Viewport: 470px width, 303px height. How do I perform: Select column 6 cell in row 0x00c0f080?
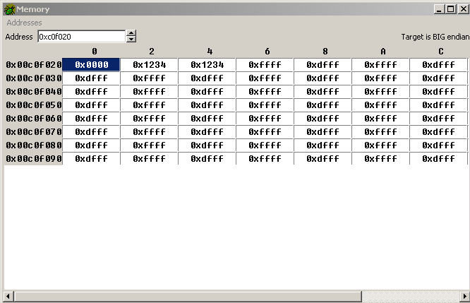pos(265,145)
